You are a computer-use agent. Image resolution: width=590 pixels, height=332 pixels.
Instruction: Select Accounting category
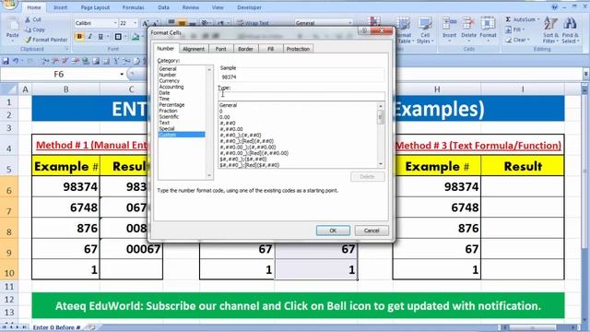(171, 87)
